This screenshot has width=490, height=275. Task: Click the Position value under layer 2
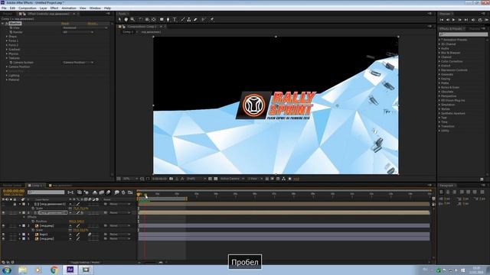coord(77,222)
